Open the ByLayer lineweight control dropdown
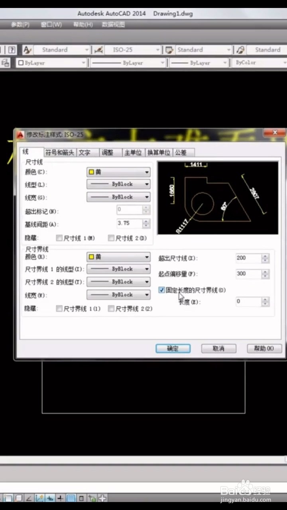This screenshot has width=287, height=510. 198,63
